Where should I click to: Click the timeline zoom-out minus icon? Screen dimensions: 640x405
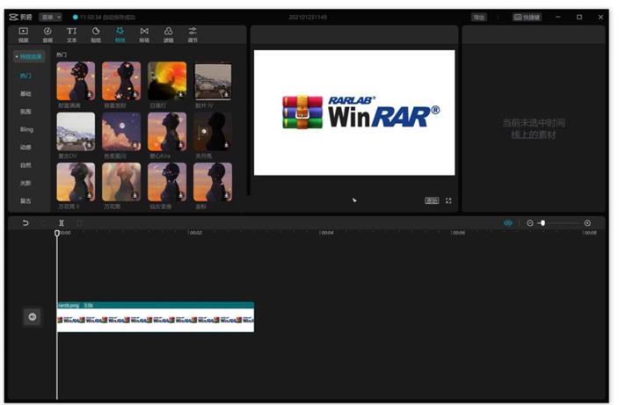[530, 222]
